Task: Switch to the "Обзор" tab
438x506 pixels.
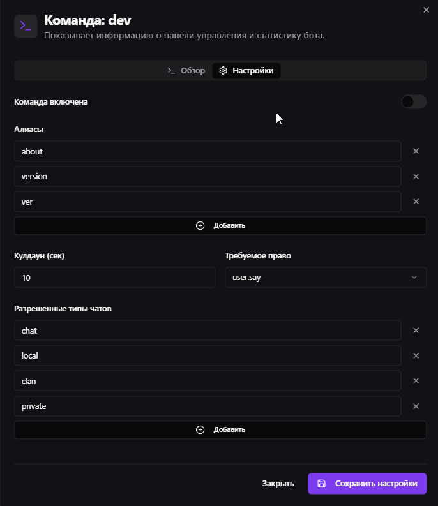Action: [x=186, y=71]
